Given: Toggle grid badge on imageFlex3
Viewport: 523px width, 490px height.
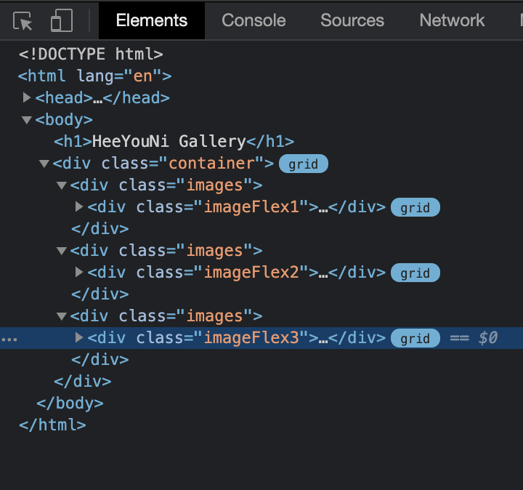Looking at the screenshot, I should pos(415,338).
